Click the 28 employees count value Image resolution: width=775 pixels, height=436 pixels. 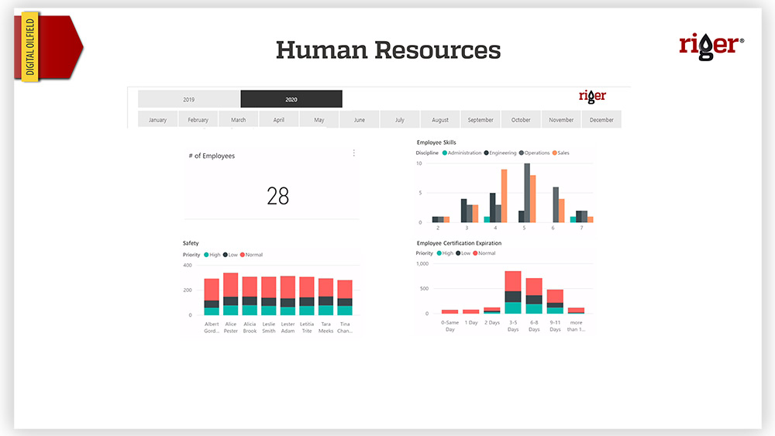[277, 196]
